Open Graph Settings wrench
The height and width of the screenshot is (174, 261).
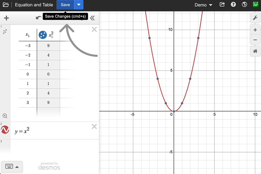[x=255, y=18]
